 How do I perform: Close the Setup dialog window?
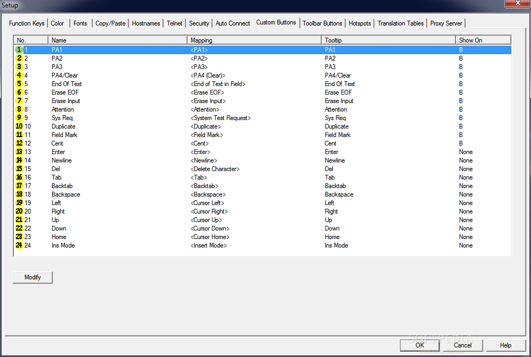(518, 3)
